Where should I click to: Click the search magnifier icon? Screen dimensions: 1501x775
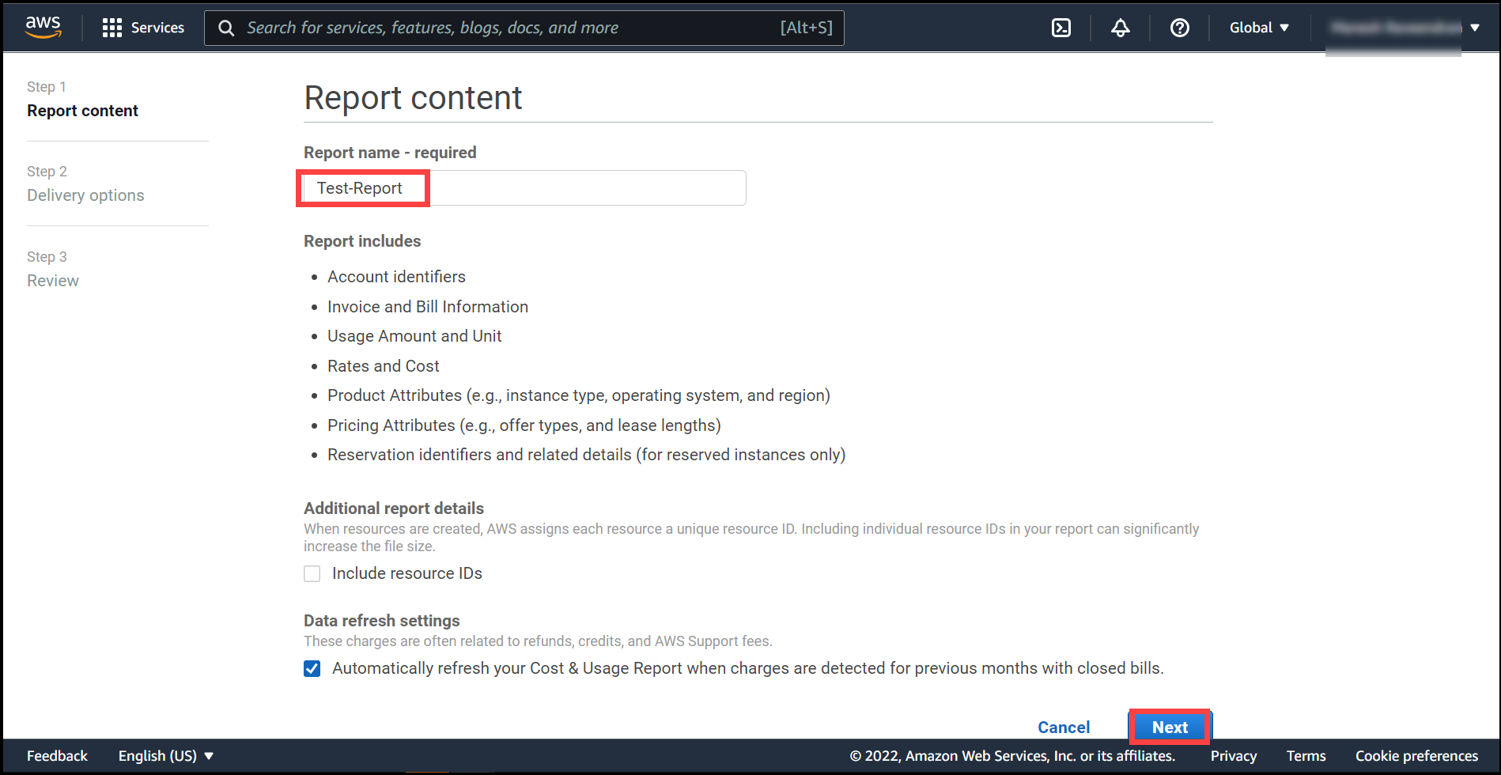[x=226, y=28]
